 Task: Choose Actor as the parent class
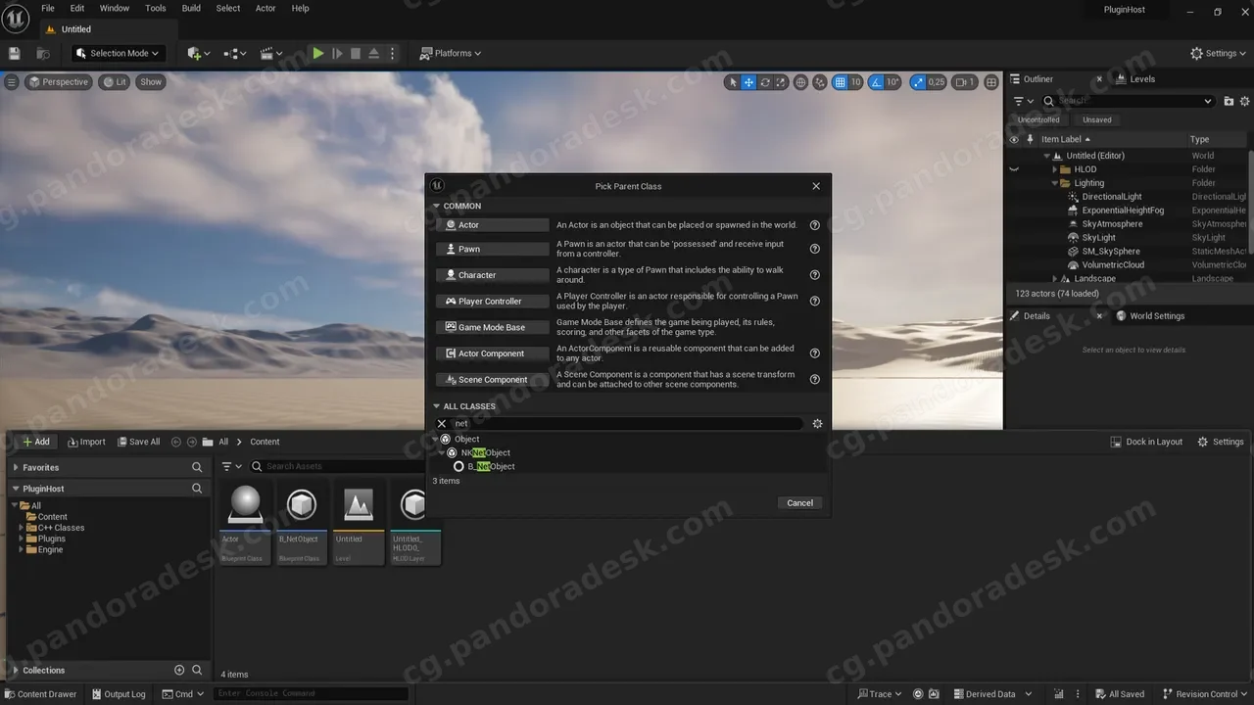(492, 225)
